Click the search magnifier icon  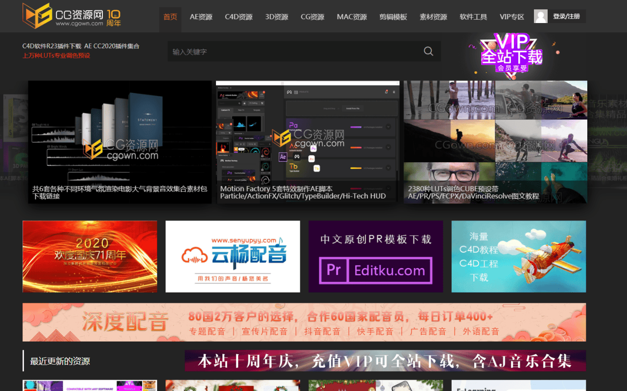(x=428, y=51)
